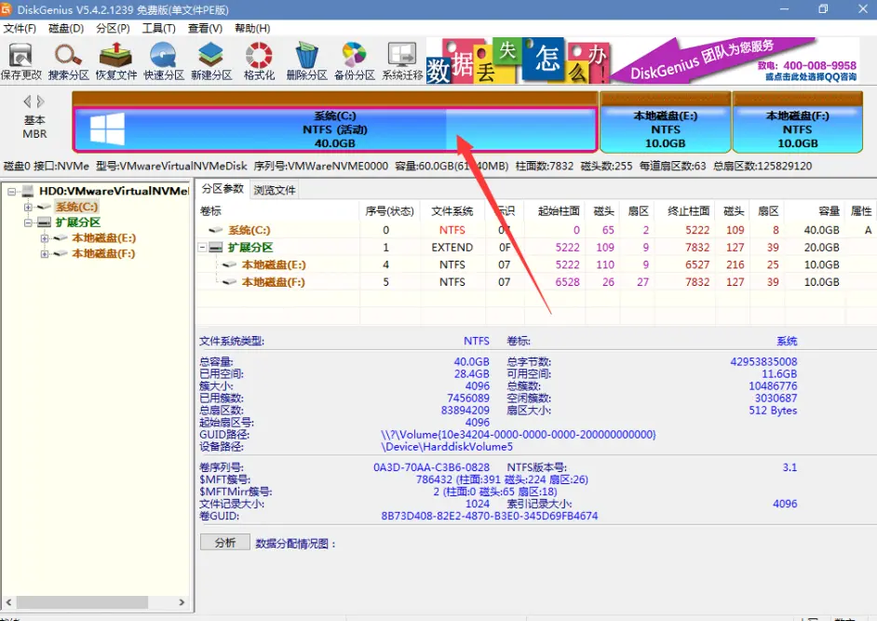Image resolution: width=877 pixels, height=621 pixels.
Task: Click the tree panel's left scroll arrow
Action: pos(7,602)
